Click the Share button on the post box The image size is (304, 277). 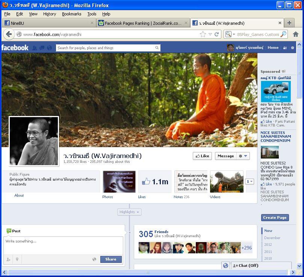coord(111,259)
